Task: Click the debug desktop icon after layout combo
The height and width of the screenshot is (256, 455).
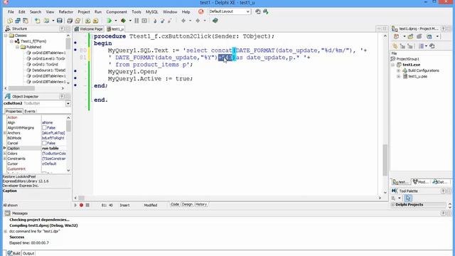Action: click(265, 11)
